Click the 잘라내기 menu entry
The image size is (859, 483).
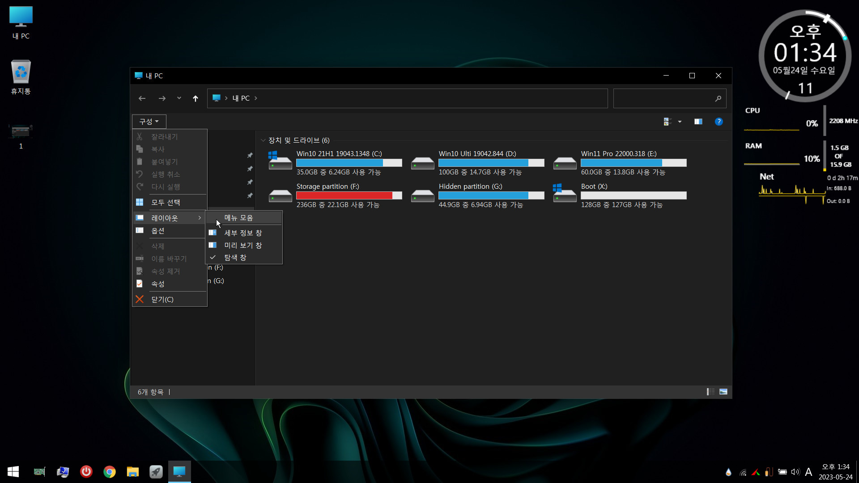click(x=170, y=136)
